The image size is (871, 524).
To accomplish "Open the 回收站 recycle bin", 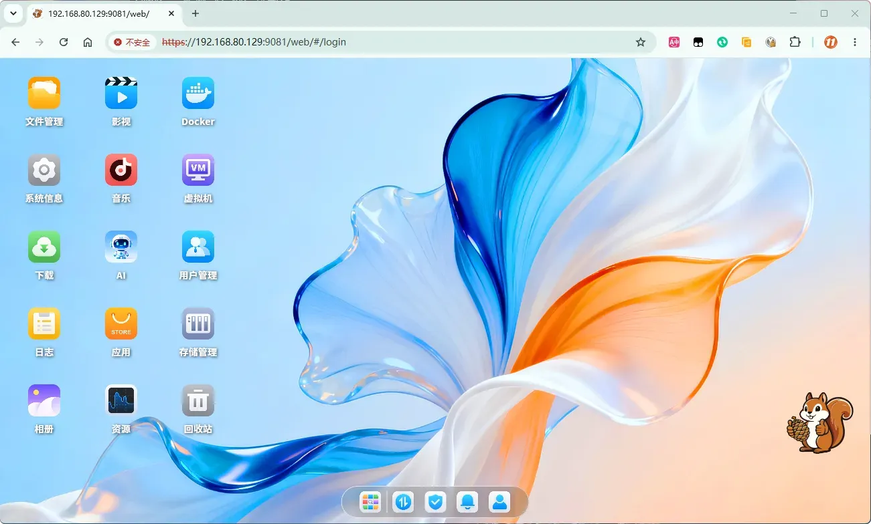I will click(x=198, y=400).
